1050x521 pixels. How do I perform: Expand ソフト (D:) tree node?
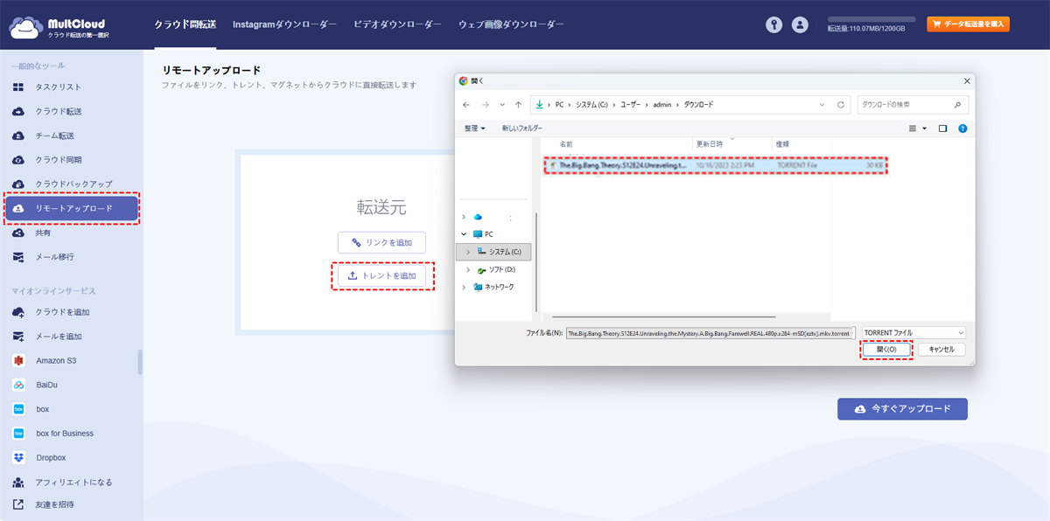point(469,269)
